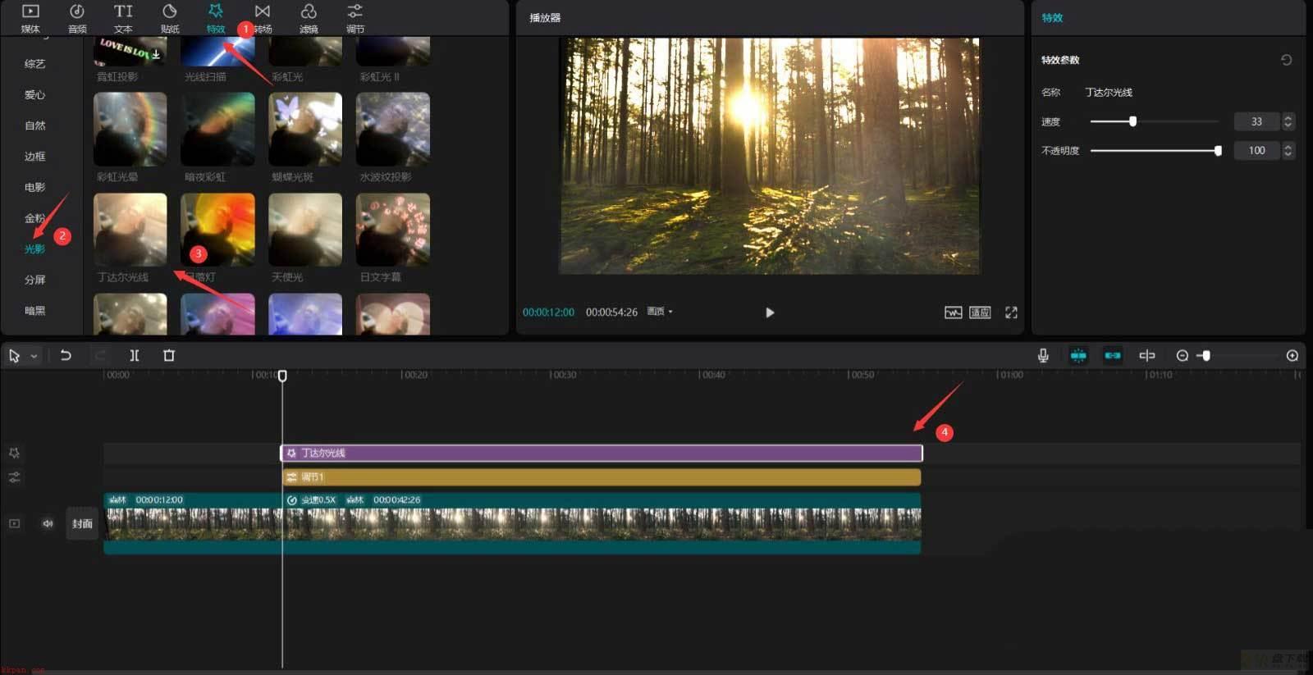Open the 滤镜 filters tab

pyautogui.click(x=309, y=18)
